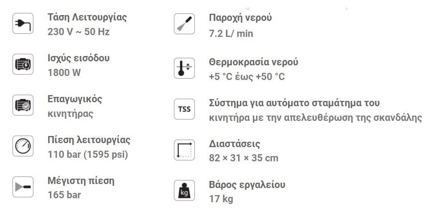Image resolution: width=441 pixels, height=212 pixels.
Task: Click the '82 × 31 × 35 cm' dimensions value
Action: click(x=243, y=158)
